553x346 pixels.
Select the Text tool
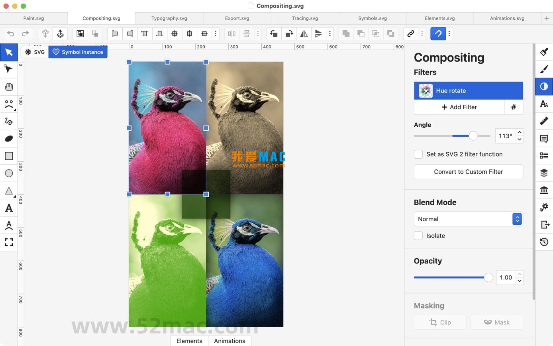coord(9,208)
